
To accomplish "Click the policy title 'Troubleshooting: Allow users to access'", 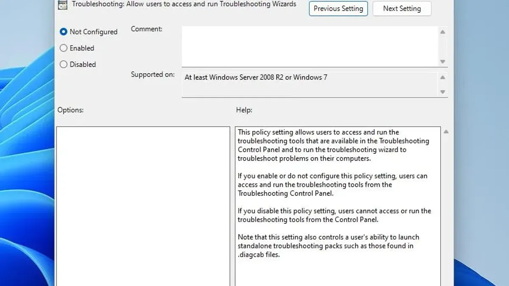I will 184,5.
